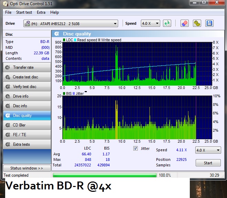The width and height of the screenshot is (227, 198).
Task: Expand the Status window button
Action: click(27, 168)
